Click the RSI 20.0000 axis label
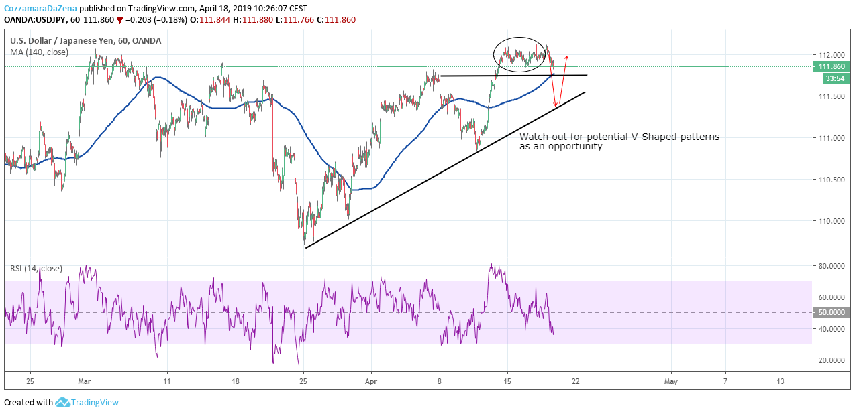This screenshot has width=855, height=414. point(830,360)
